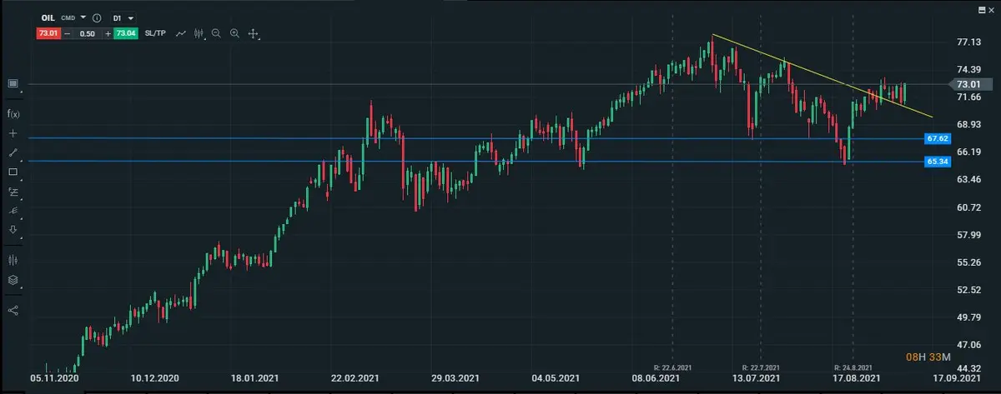Toggle SL/TP setting
This screenshot has width=1001, height=394.
pos(155,33)
